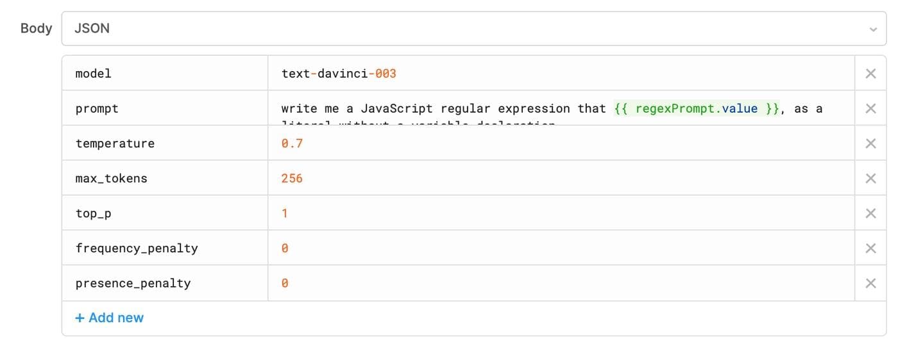Remove the model row
This screenshot has height=342, width=898.
(x=870, y=74)
